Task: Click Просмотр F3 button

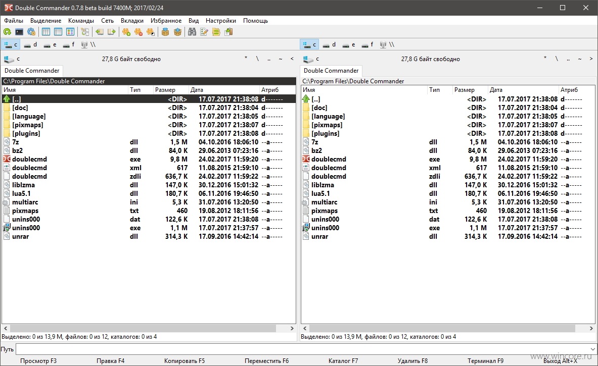Action: coord(38,360)
